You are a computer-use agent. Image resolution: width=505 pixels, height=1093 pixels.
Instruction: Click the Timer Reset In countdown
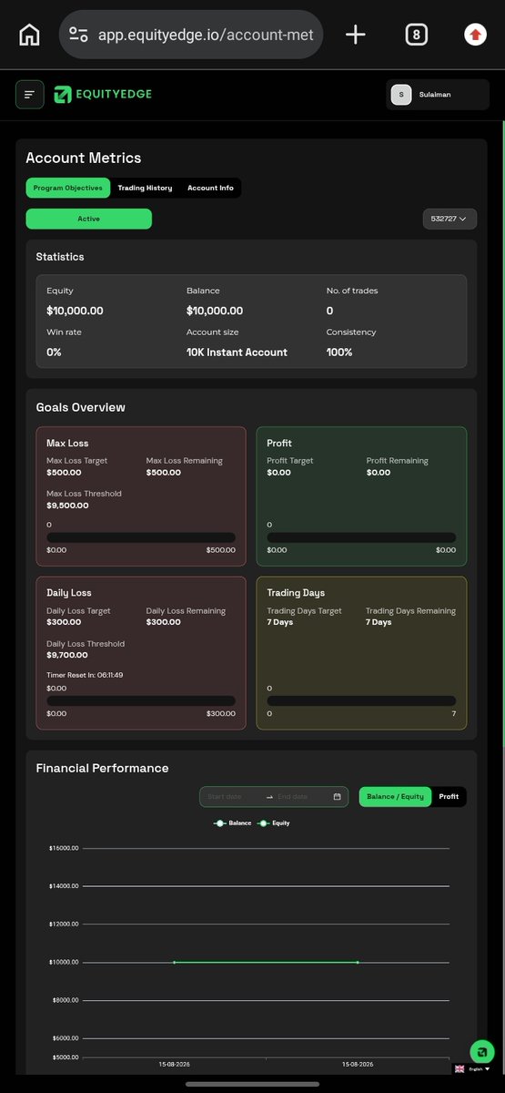[85, 675]
